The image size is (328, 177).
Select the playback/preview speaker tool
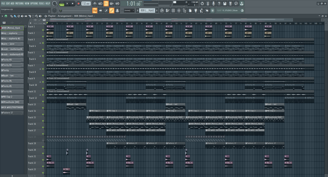point(40,16)
